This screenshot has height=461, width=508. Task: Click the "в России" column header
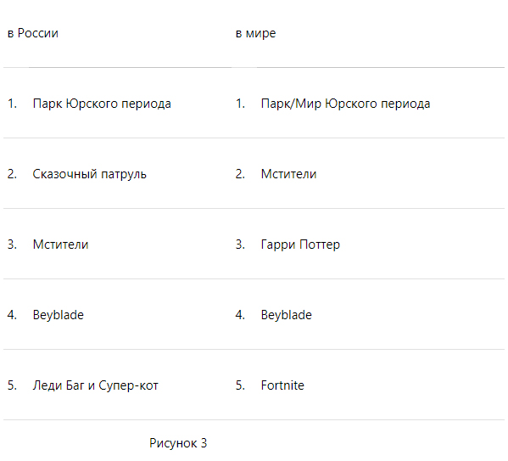point(33,33)
